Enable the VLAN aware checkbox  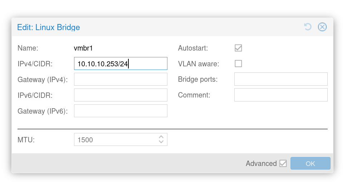pyautogui.click(x=238, y=64)
